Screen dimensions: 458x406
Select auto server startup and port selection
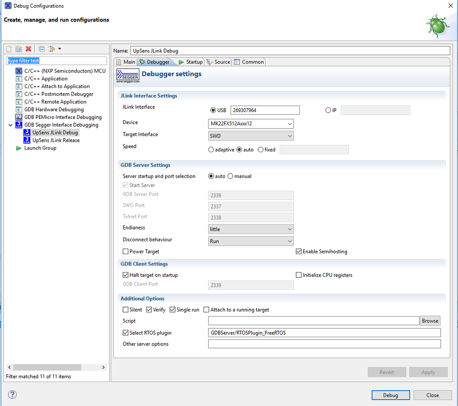211,176
